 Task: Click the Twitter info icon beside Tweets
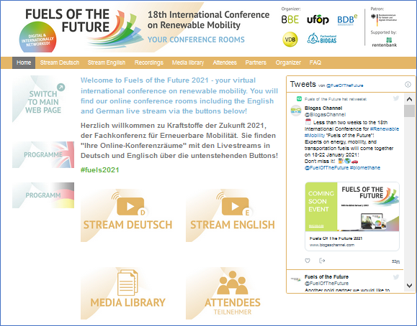pos(408,84)
